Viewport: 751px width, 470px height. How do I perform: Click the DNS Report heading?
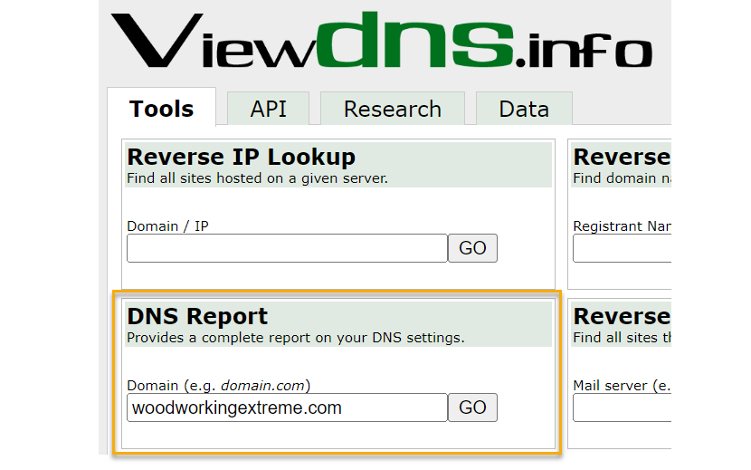click(197, 316)
